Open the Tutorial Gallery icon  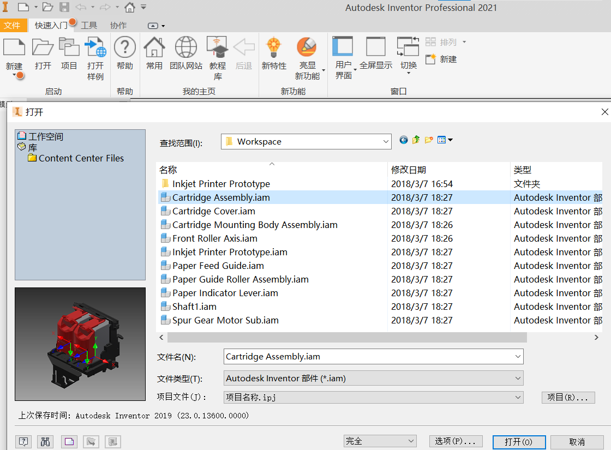[217, 47]
